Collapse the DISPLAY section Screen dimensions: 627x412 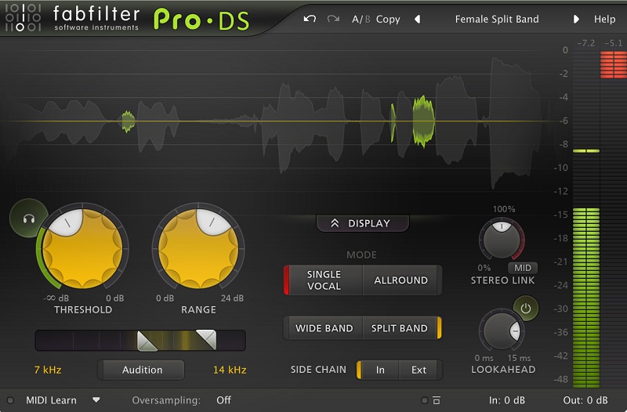[x=362, y=223]
